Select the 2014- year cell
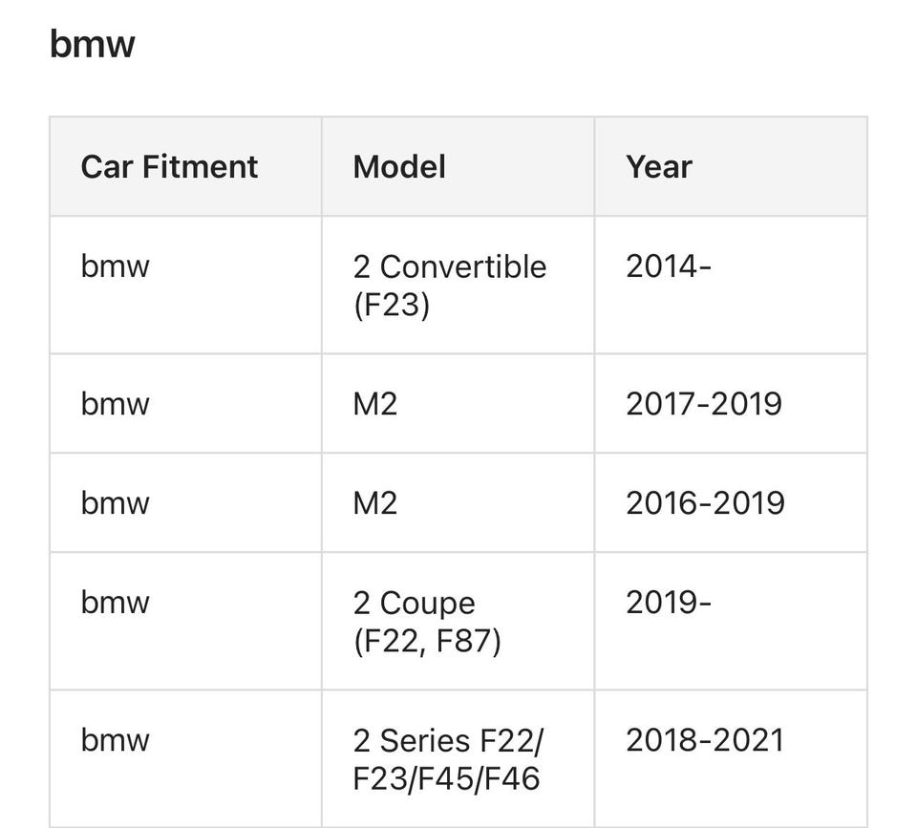The height and width of the screenshot is (828, 917). 669,265
